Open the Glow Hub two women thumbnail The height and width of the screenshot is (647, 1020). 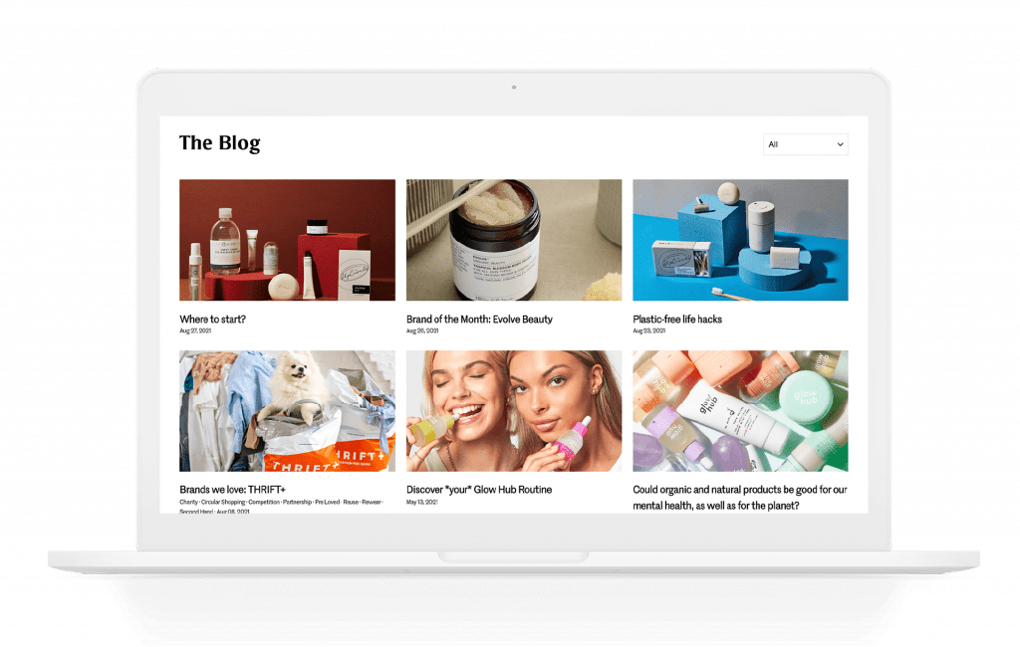coord(514,411)
